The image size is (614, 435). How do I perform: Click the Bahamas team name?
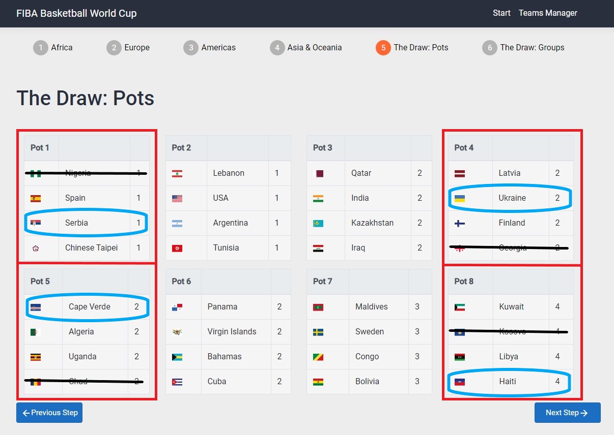225,357
